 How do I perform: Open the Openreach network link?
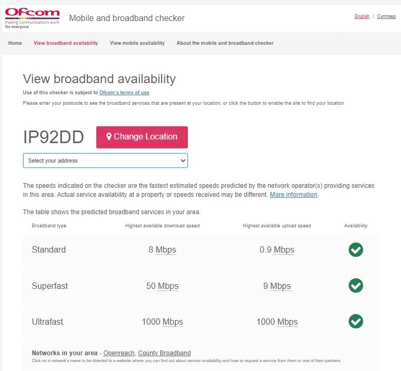[x=119, y=353]
